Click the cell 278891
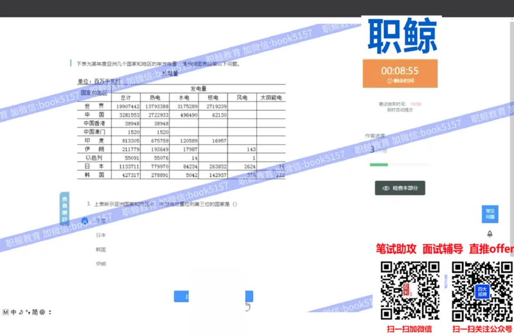This screenshot has height=336, width=514. 159,175
